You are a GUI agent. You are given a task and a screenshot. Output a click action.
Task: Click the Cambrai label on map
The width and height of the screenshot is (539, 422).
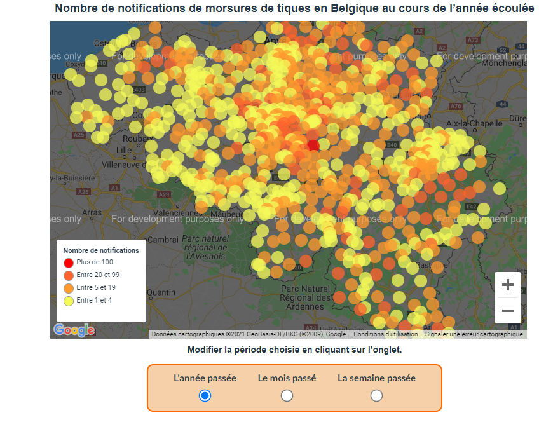[163, 240]
